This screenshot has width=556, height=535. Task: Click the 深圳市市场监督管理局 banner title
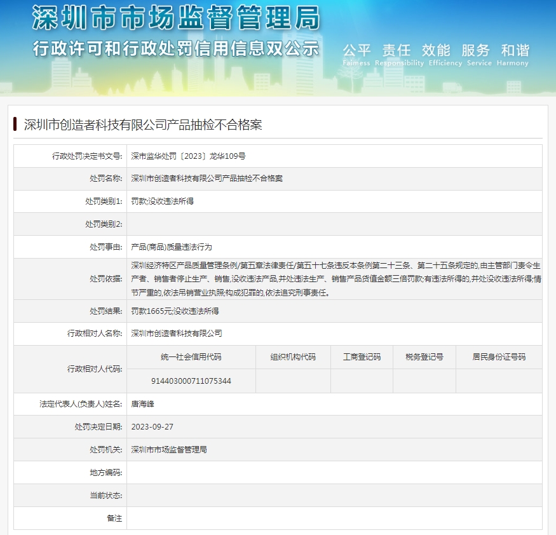click(x=176, y=17)
